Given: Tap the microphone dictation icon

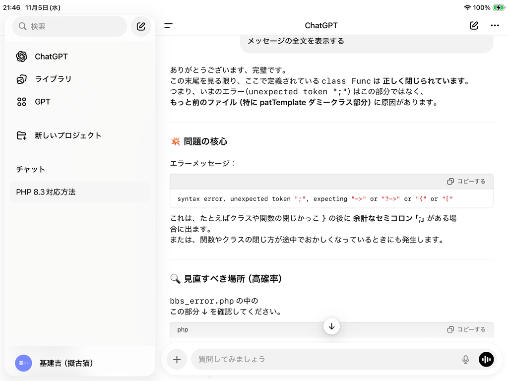Looking at the screenshot, I should (465, 359).
